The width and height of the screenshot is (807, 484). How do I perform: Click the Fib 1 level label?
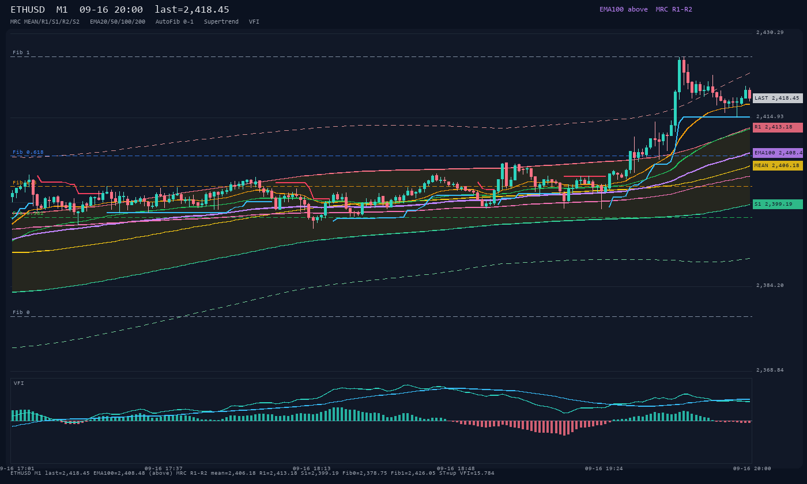(x=21, y=52)
